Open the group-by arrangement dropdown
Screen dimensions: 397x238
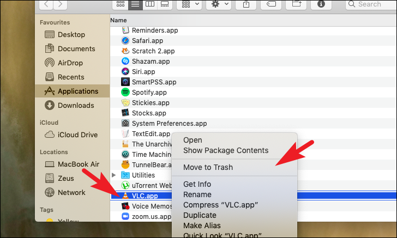[189, 4]
